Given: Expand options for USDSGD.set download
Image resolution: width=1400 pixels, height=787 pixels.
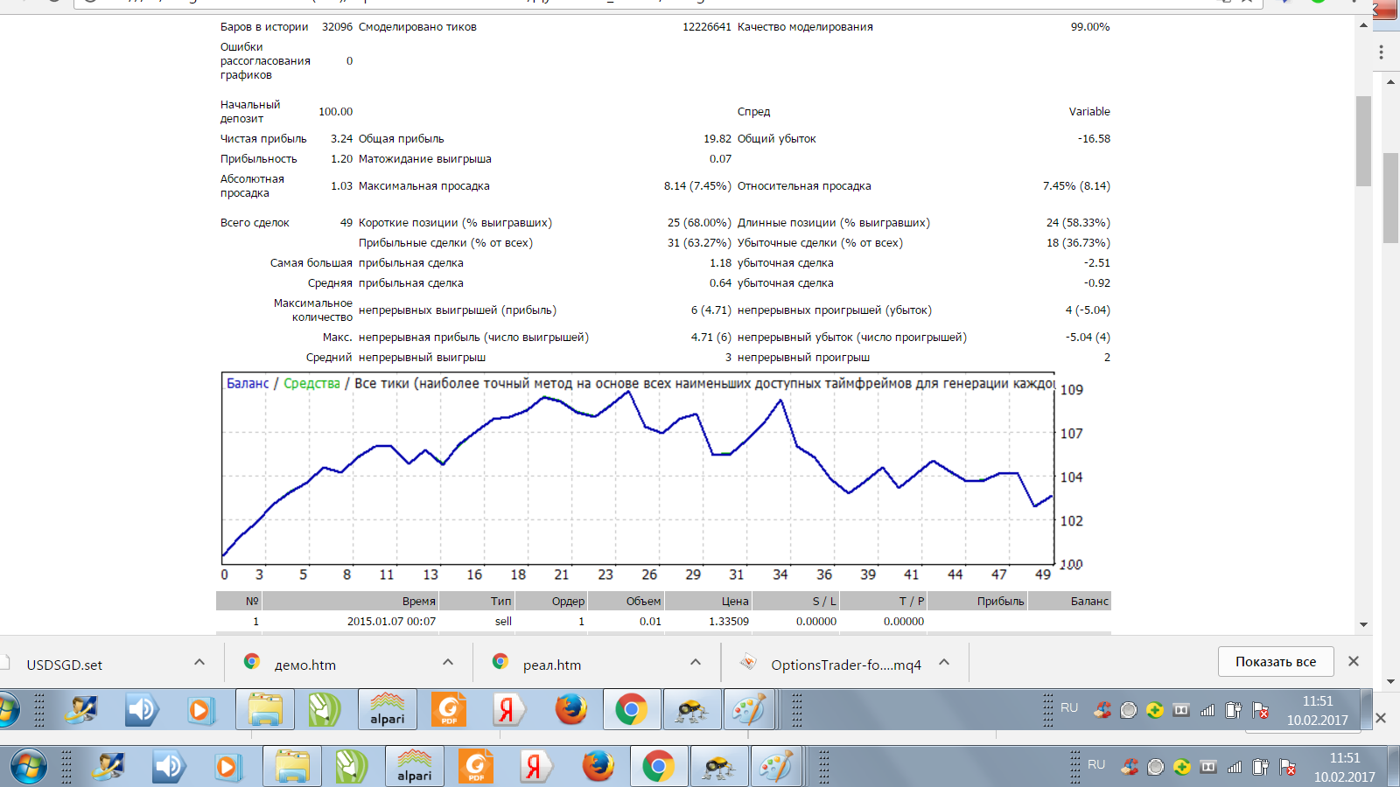Looking at the screenshot, I should click(x=199, y=662).
